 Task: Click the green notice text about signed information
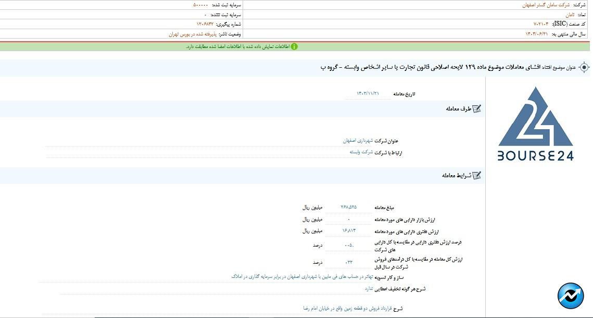(x=238, y=46)
